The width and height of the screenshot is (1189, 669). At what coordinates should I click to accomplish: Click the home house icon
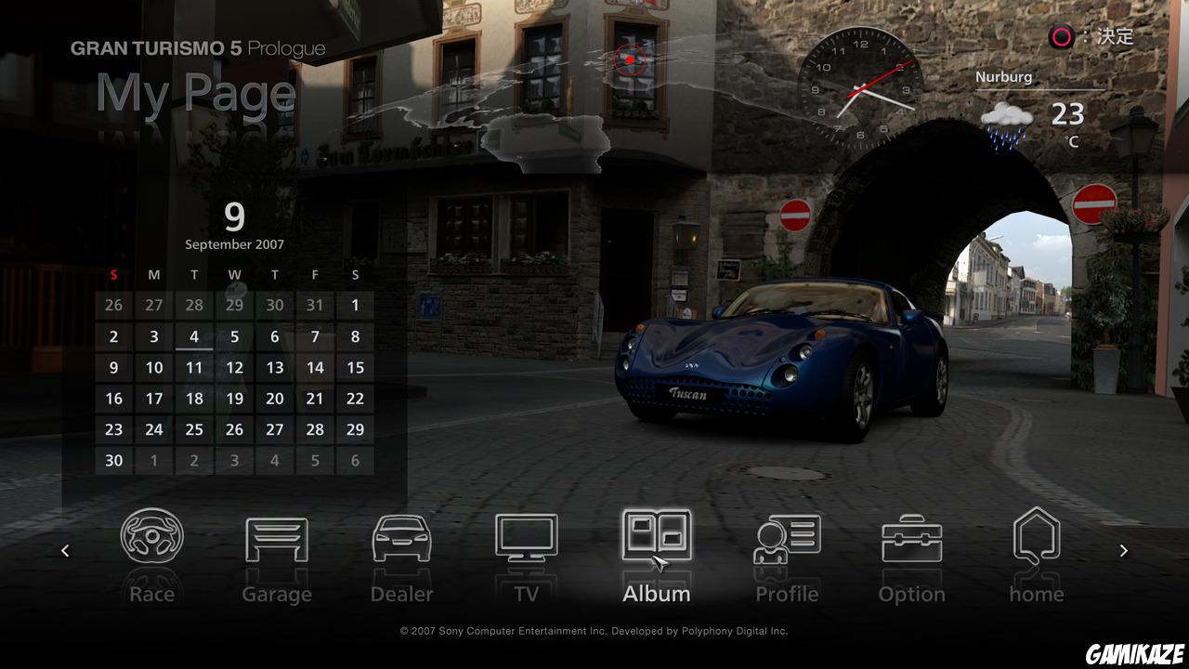click(1037, 537)
